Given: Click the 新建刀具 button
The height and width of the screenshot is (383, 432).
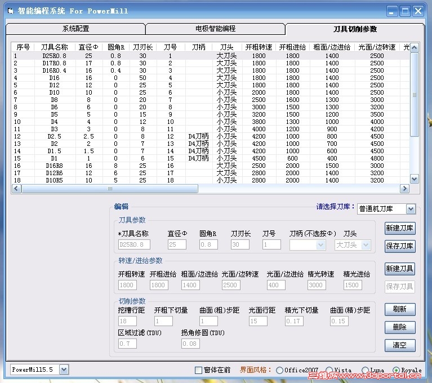Looking at the screenshot, I should click(400, 269).
